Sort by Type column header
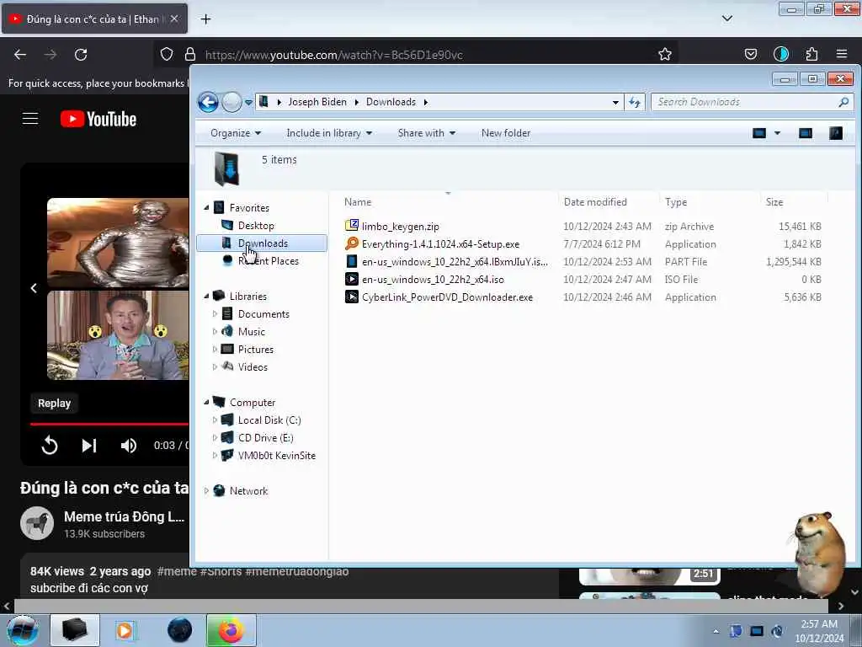This screenshot has width=862, height=647. tap(676, 202)
